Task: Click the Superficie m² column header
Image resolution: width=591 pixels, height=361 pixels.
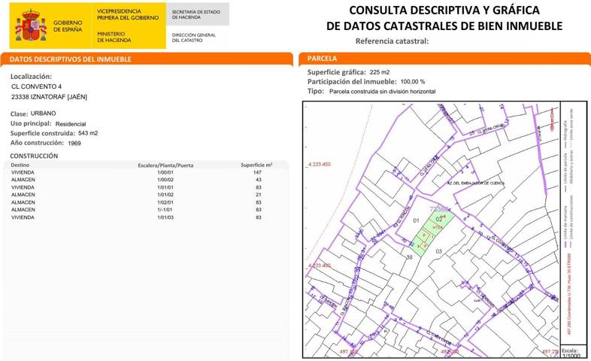Action: point(256,164)
